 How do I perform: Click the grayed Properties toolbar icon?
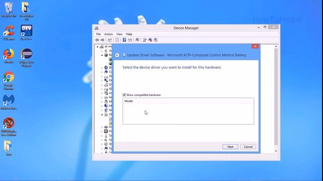click(117, 40)
